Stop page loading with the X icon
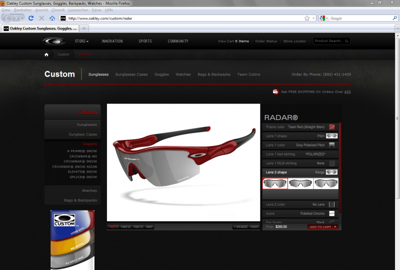Image resolution: width=400 pixels, height=270 pixels. coord(41,18)
